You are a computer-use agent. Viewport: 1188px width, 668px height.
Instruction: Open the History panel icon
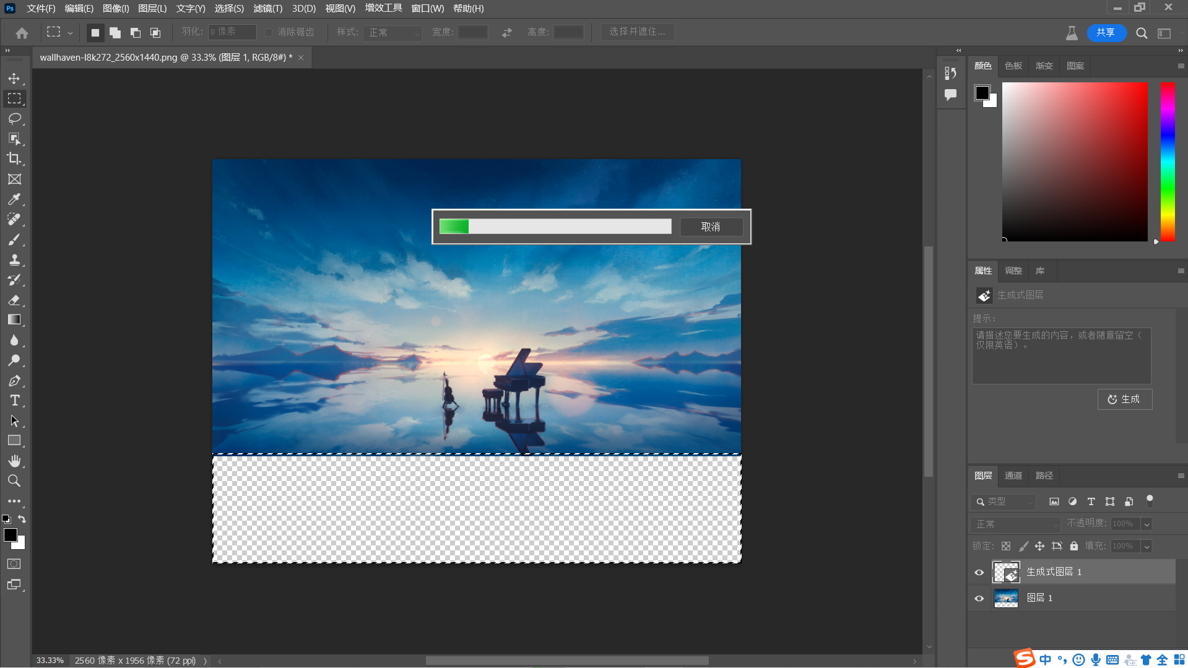[951, 73]
